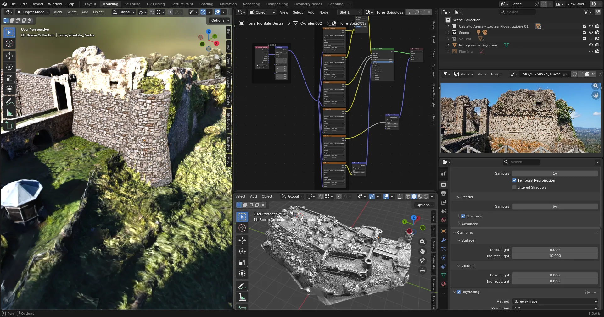
Task: Click the outliner search field
Action: click(x=518, y=12)
